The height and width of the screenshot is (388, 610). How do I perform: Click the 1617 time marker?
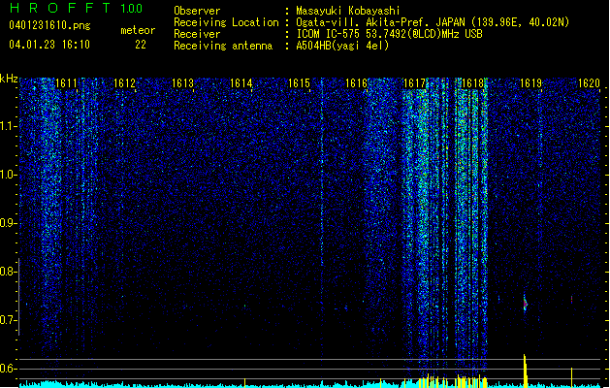pos(415,83)
